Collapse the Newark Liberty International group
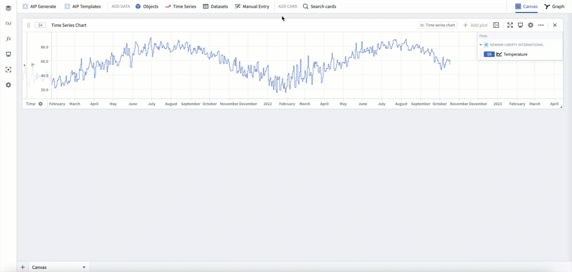The height and width of the screenshot is (272, 572). coord(481,45)
